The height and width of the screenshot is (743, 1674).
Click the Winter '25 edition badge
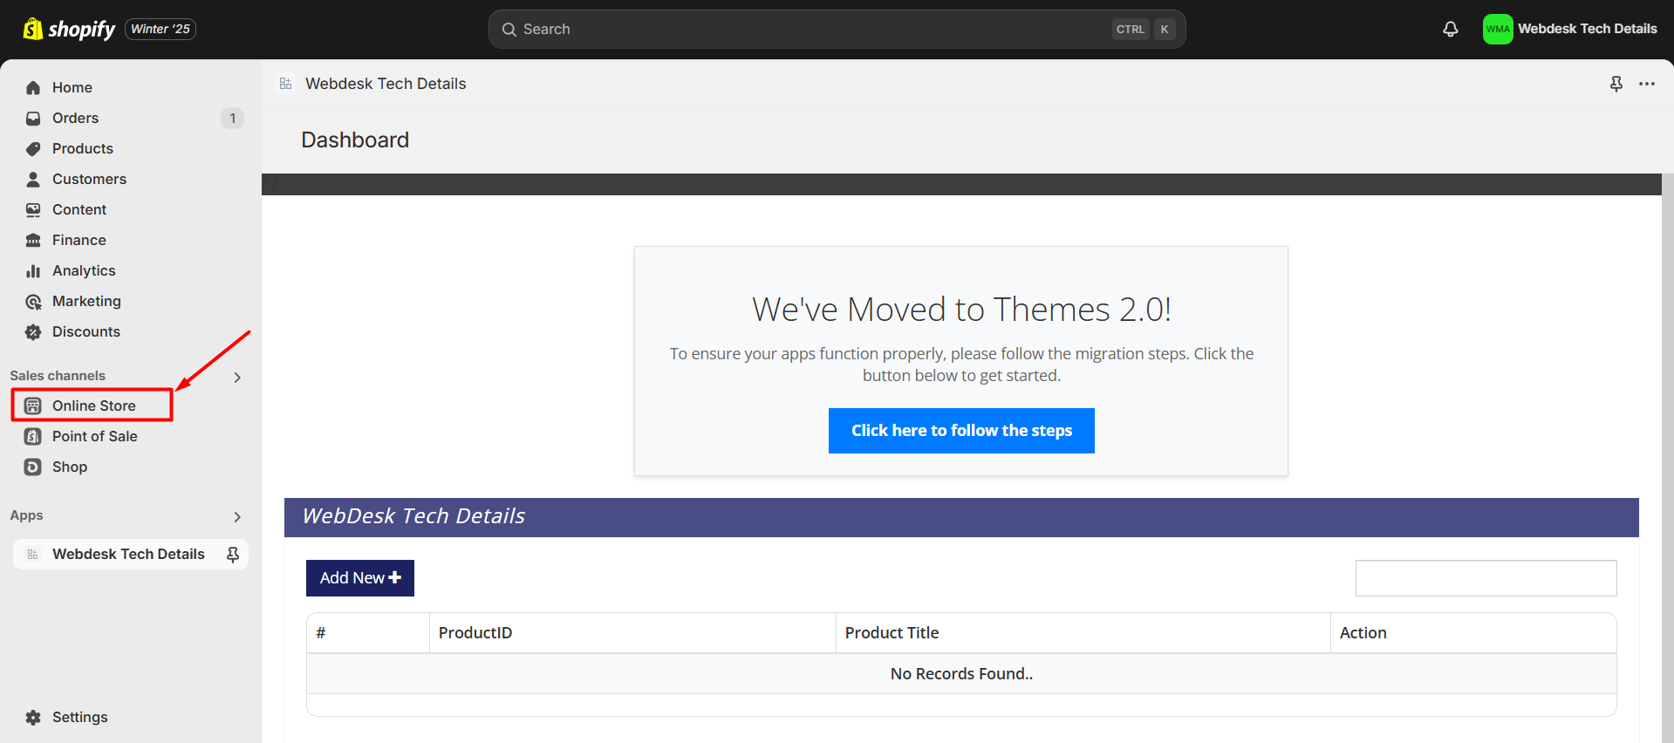(161, 29)
